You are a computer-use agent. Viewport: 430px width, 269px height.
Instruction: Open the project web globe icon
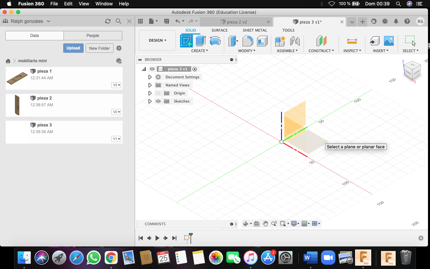coord(119,61)
